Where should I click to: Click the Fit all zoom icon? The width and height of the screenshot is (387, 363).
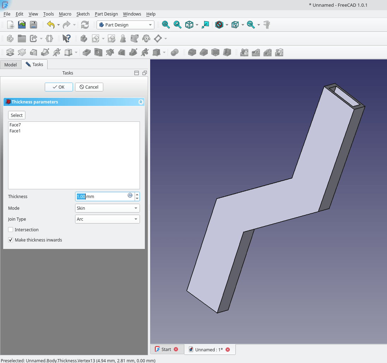click(x=166, y=25)
